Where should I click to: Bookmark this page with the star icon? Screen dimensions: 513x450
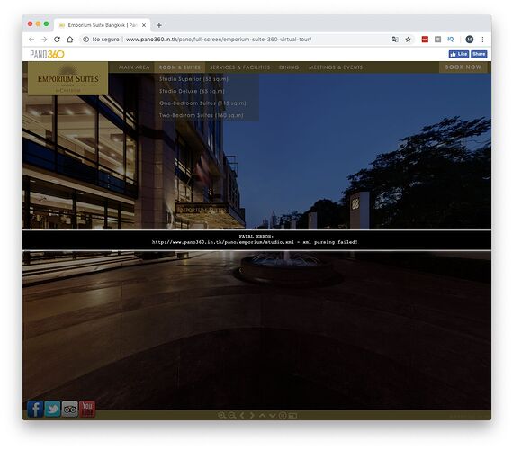408,40
